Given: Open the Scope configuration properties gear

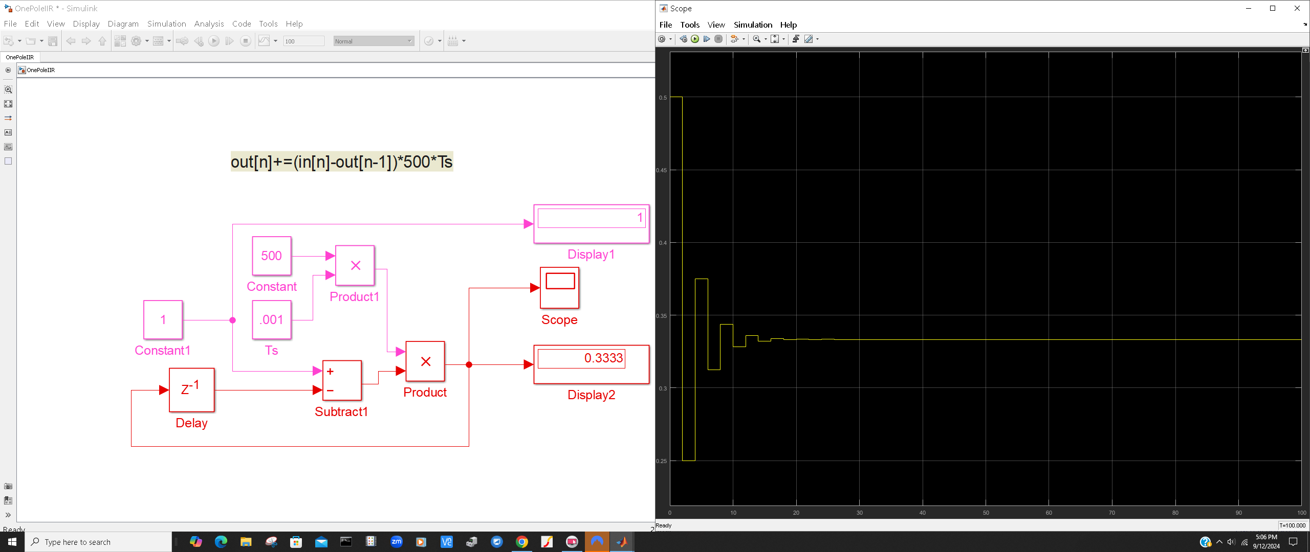Looking at the screenshot, I should pyautogui.click(x=662, y=39).
